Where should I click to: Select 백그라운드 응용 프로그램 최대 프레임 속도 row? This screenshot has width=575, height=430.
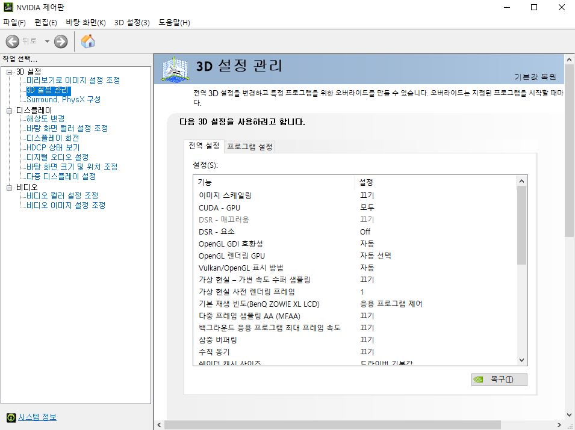(x=355, y=328)
